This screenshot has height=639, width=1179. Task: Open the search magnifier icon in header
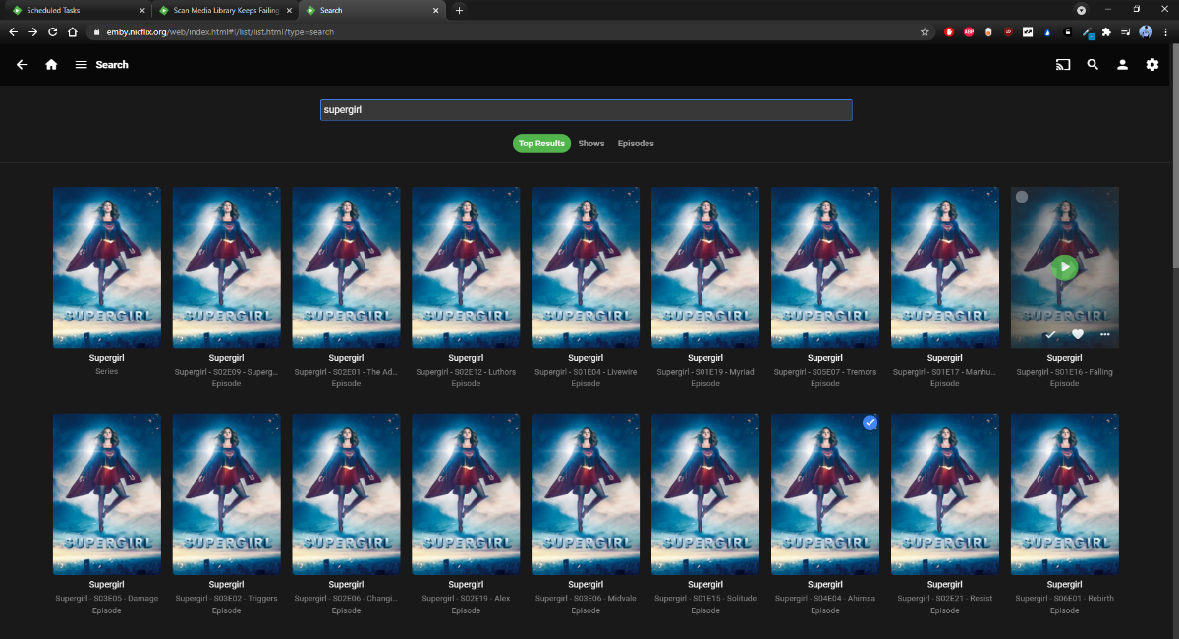pos(1093,65)
